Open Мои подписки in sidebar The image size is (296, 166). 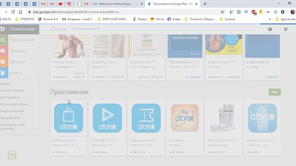(x=10, y=97)
